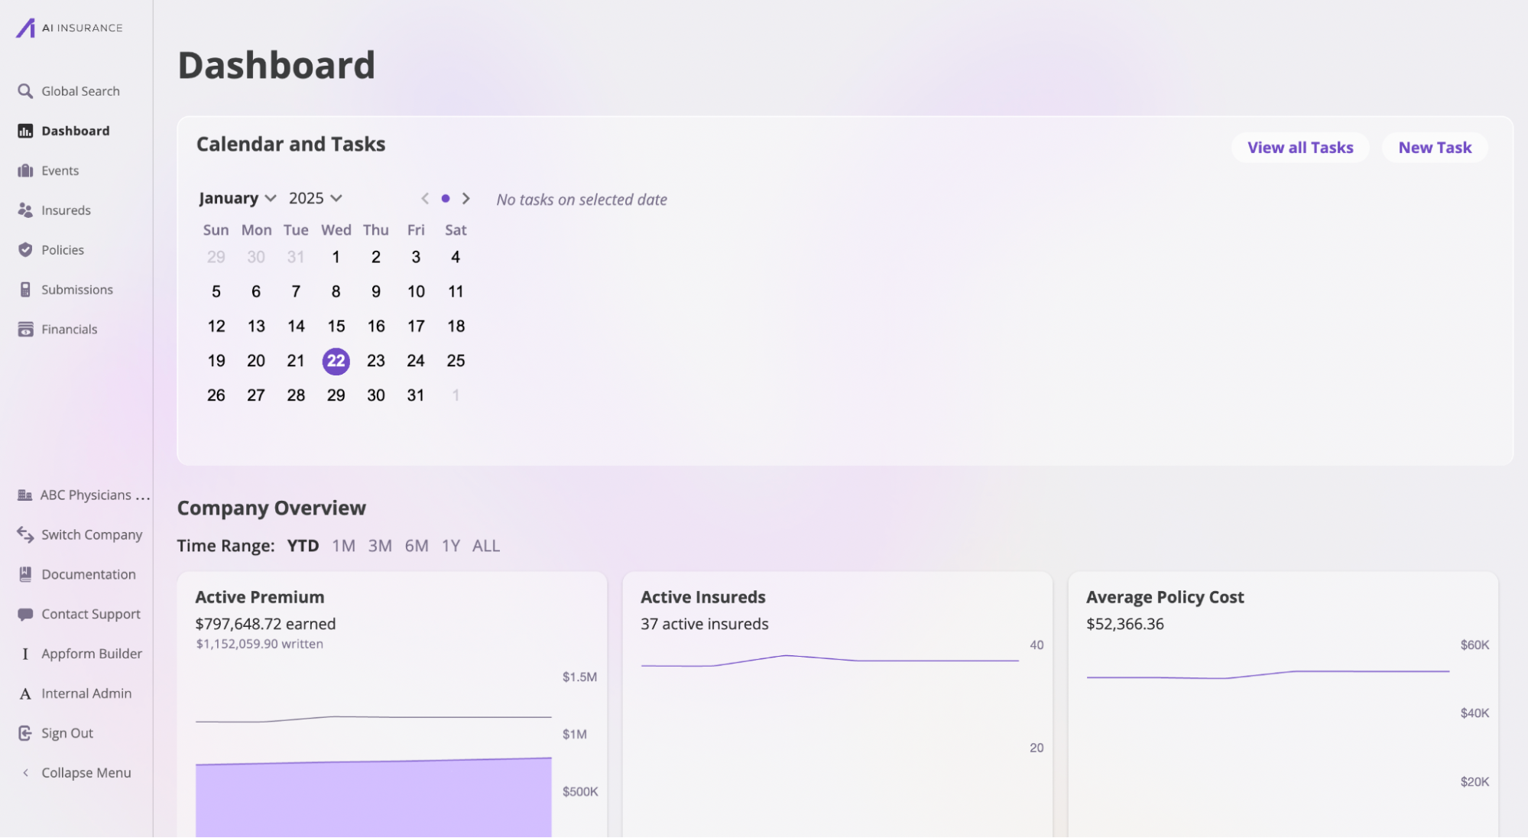
Task: Click the Events briefcase icon
Action: tap(25, 171)
